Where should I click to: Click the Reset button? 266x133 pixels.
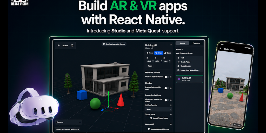click(150, 66)
